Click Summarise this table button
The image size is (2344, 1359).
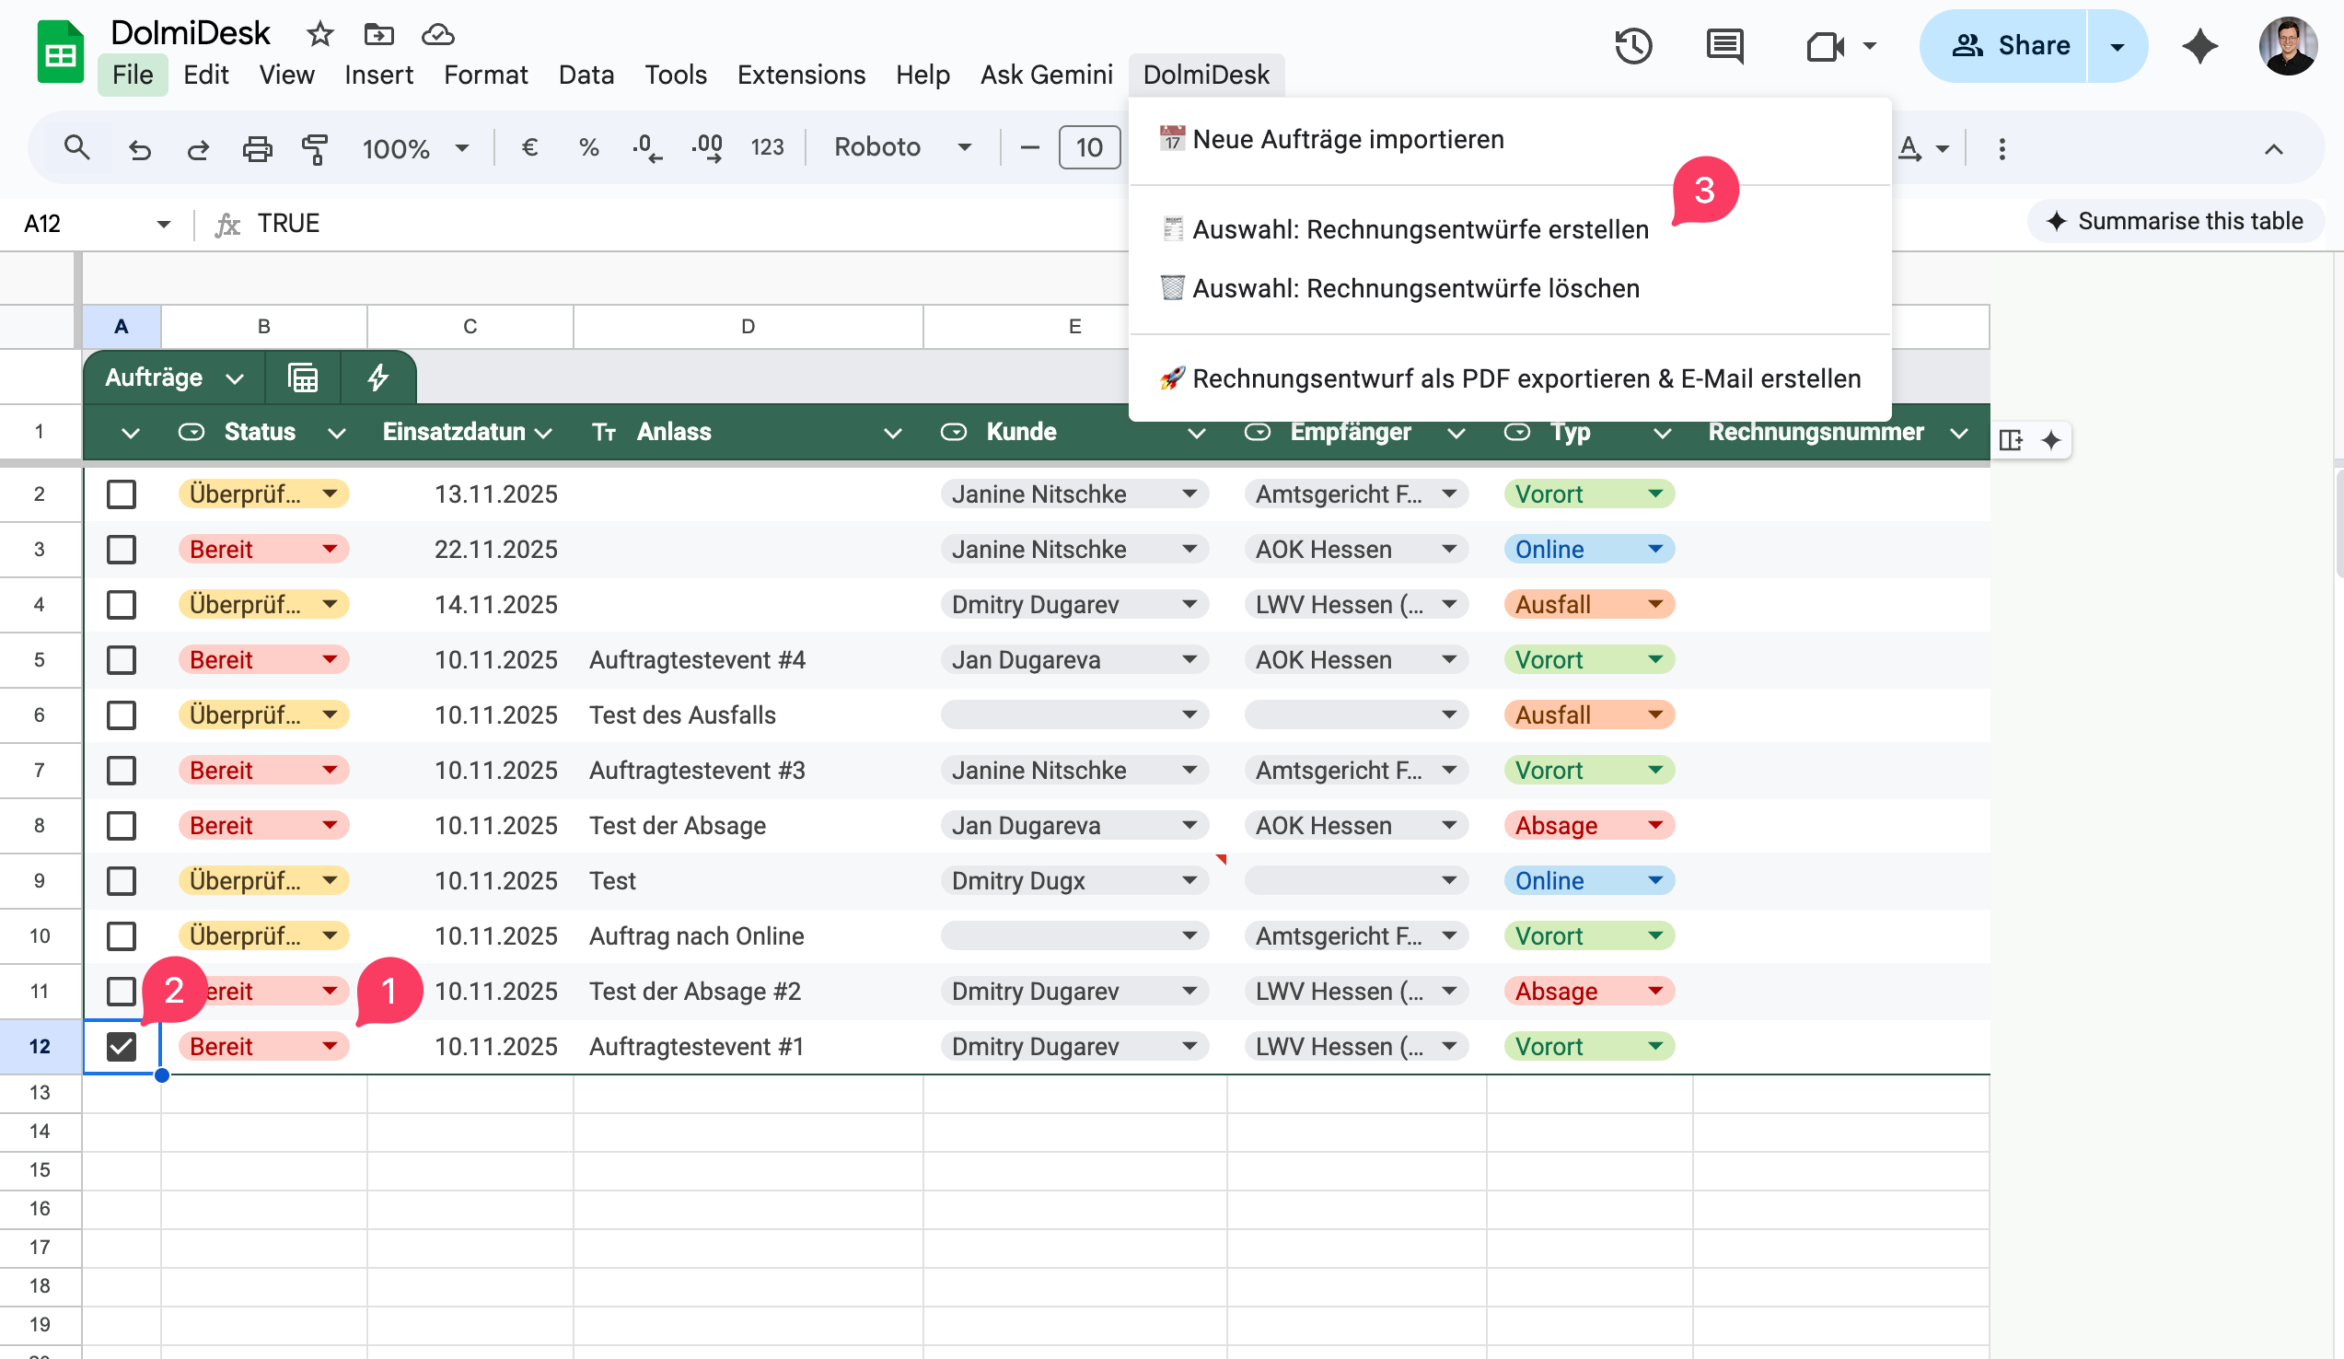(x=2175, y=221)
